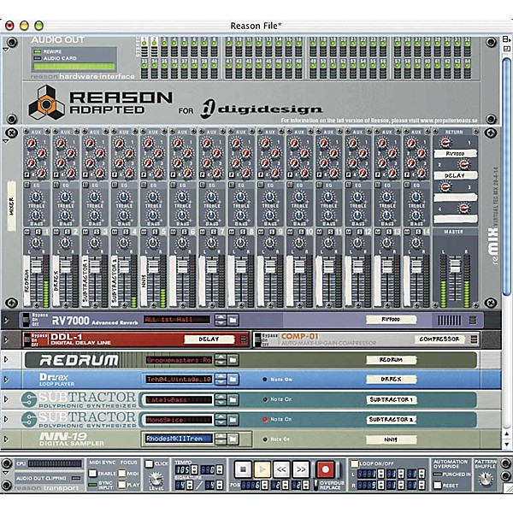Solo mixer channel 2

coord(68,232)
